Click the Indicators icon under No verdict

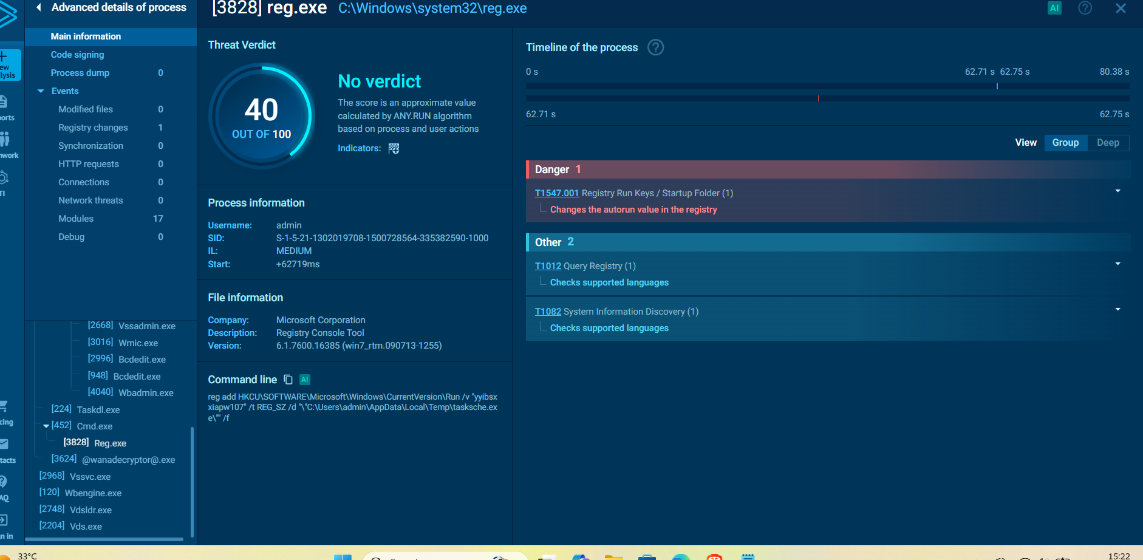pos(394,148)
